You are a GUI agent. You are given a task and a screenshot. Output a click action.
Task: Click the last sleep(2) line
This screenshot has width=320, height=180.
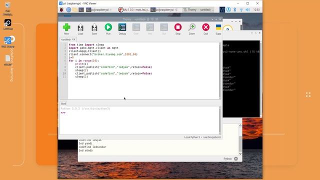point(81,76)
